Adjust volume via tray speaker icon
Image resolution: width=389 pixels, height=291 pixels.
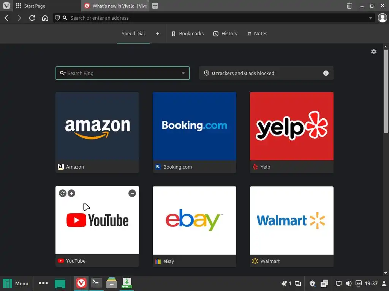point(349,283)
